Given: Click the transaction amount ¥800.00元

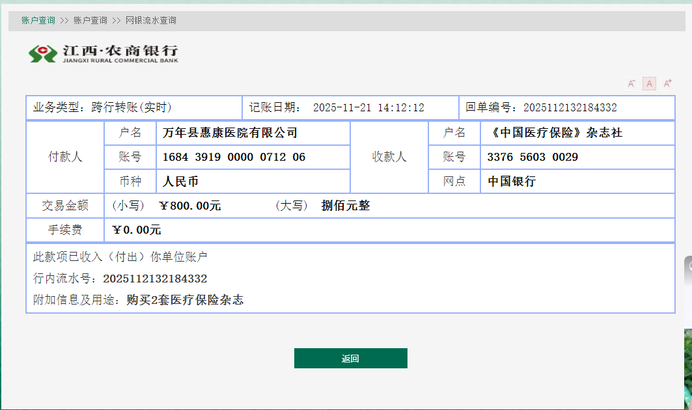Looking at the screenshot, I should [x=190, y=206].
